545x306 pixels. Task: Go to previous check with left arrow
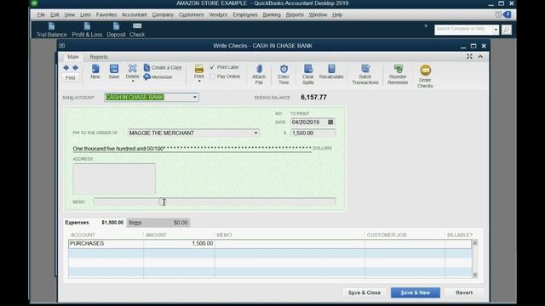pyautogui.click(x=66, y=68)
